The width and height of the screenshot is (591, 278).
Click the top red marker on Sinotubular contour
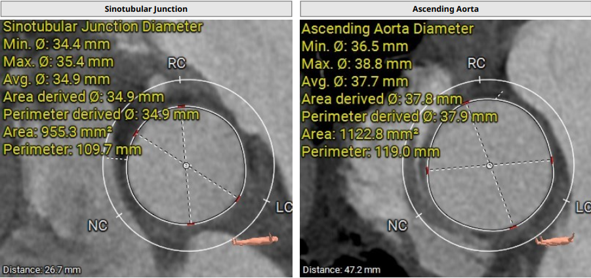182,106
